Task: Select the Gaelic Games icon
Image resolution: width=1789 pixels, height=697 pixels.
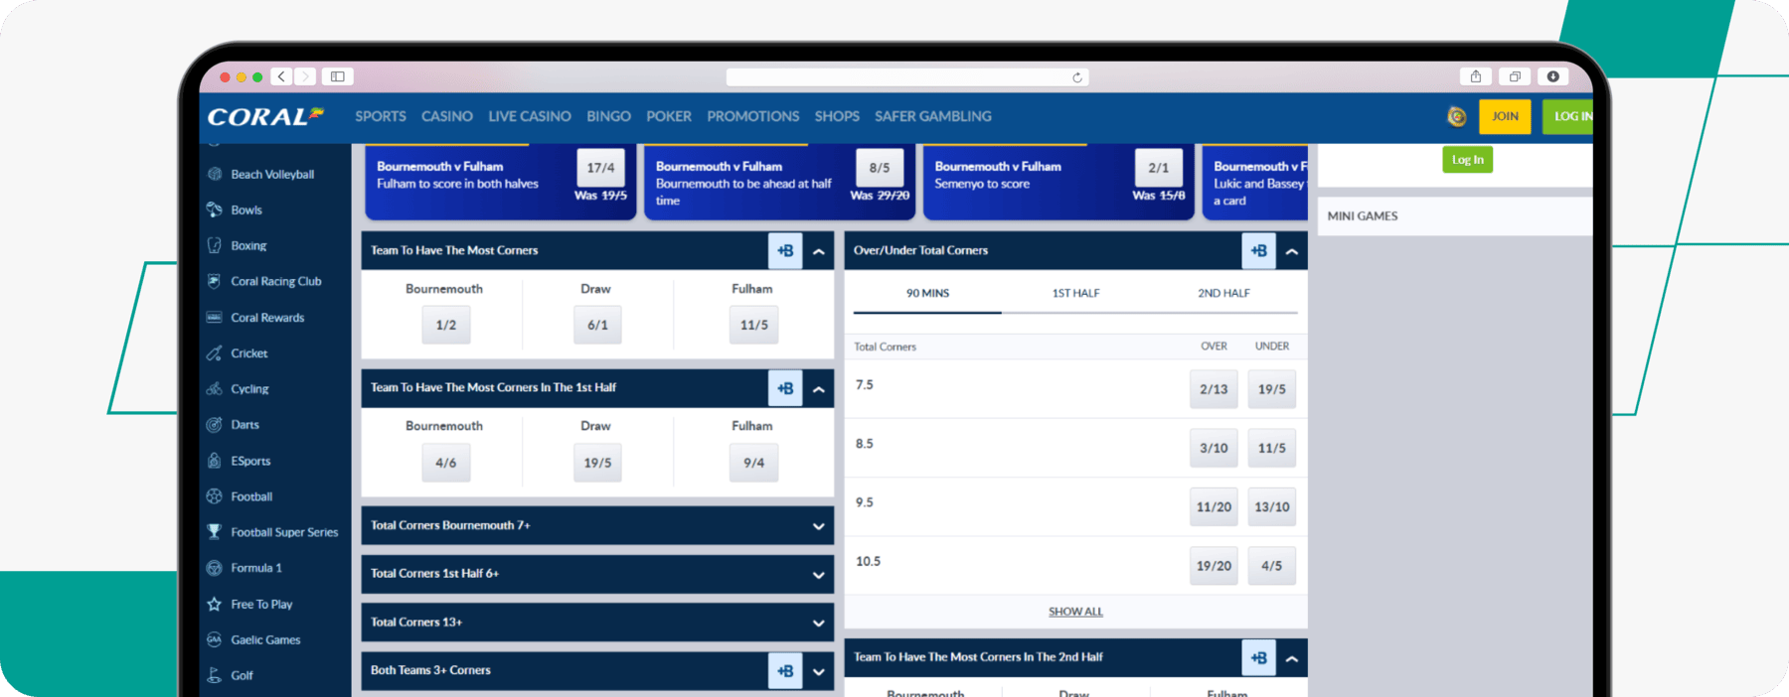Action: pos(214,639)
